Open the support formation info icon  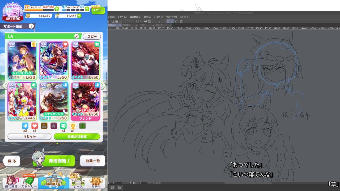click(31, 26)
